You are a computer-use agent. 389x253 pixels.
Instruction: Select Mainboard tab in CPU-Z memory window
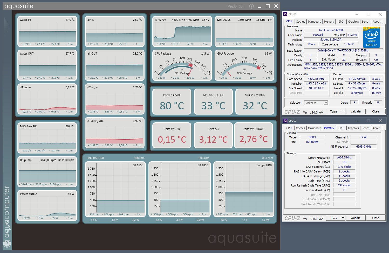pyautogui.click(x=315, y=128)
